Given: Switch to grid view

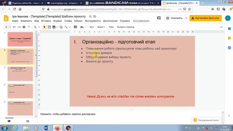Looking at the screenshot, I should pyautogui.click(x=28, y=121).
